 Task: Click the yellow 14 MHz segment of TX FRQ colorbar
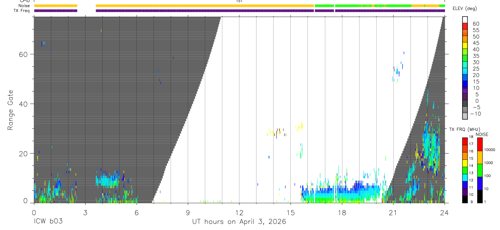465,163
